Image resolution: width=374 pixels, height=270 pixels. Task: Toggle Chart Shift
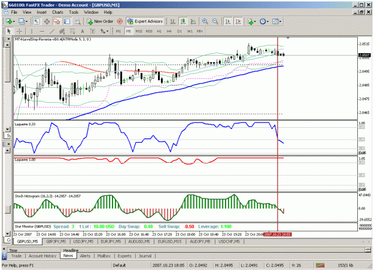238,22
